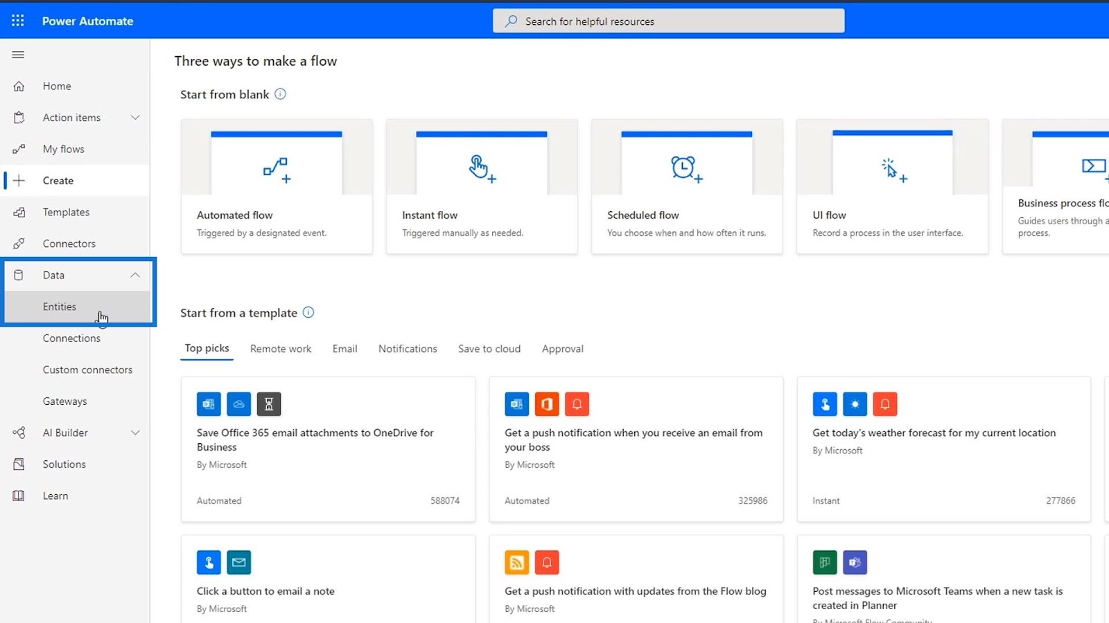Image resolution: width=1109 pixels, height=623 pixels.
Task: Click the Scheduled flow alarm clock icon
Action: [686, 169]
